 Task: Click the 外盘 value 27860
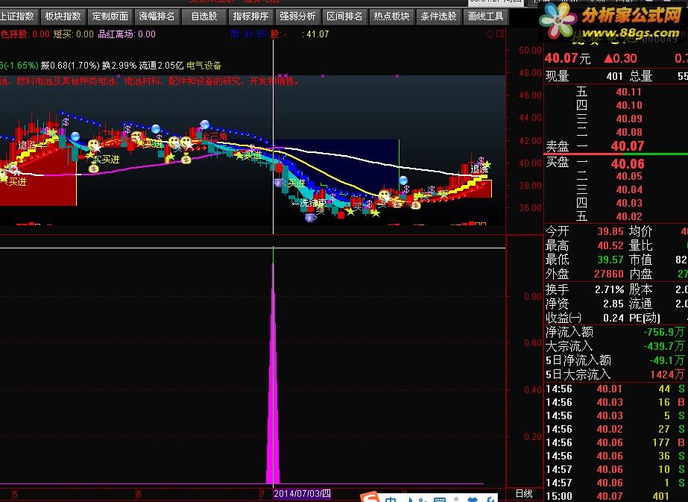coord(609,274)
